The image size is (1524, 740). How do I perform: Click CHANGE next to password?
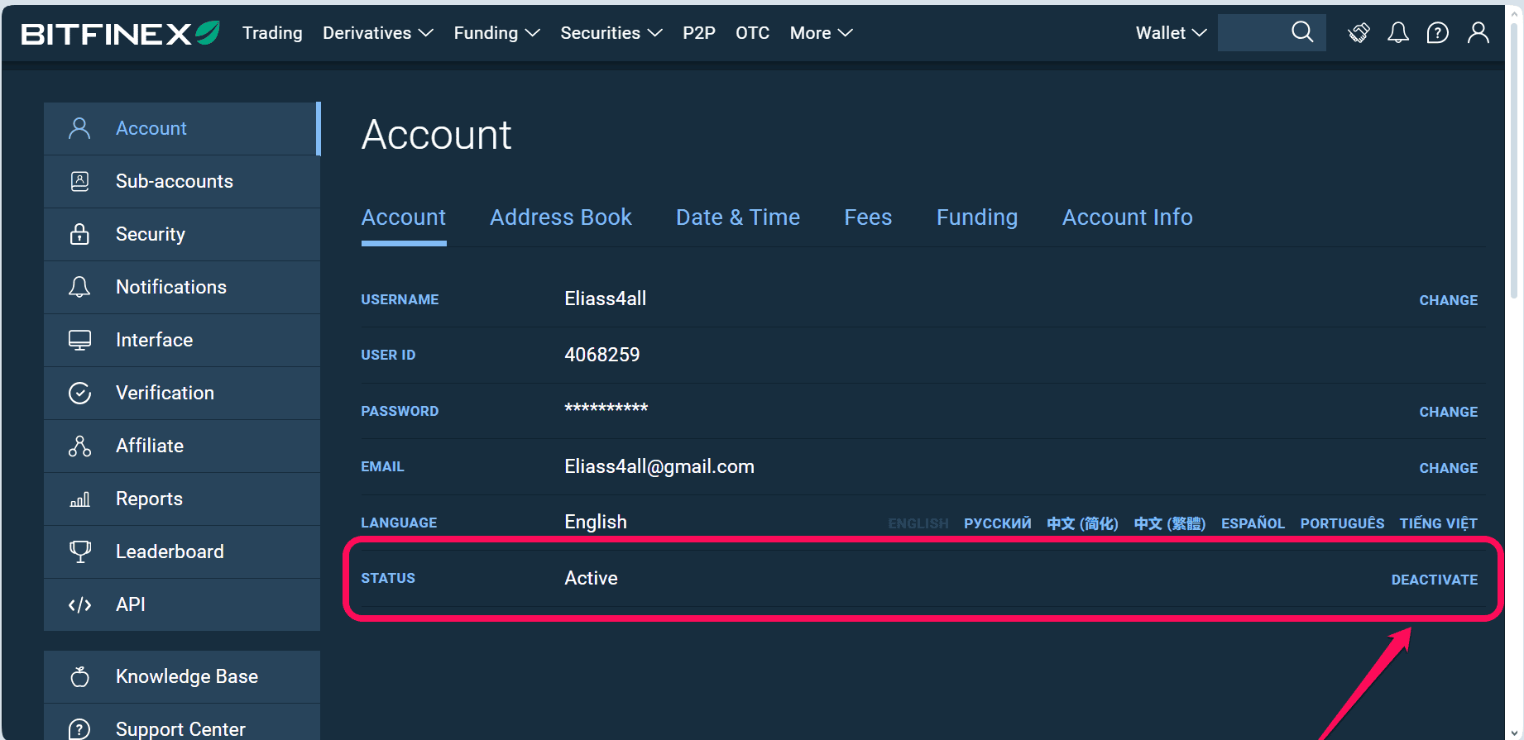1449,412
